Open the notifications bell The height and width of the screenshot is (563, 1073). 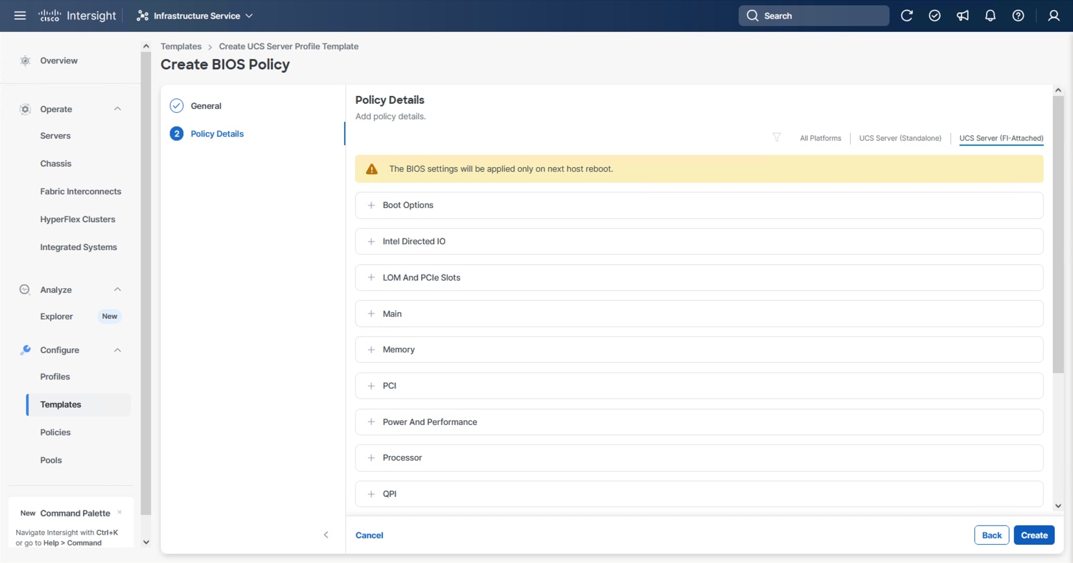(990, 16)
